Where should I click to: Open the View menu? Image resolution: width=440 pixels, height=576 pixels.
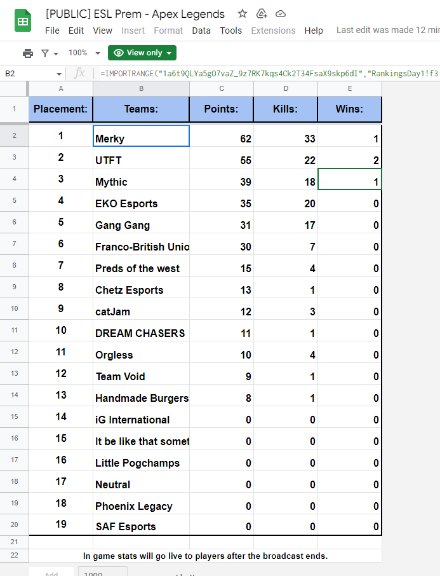click(x=102, y=31)
